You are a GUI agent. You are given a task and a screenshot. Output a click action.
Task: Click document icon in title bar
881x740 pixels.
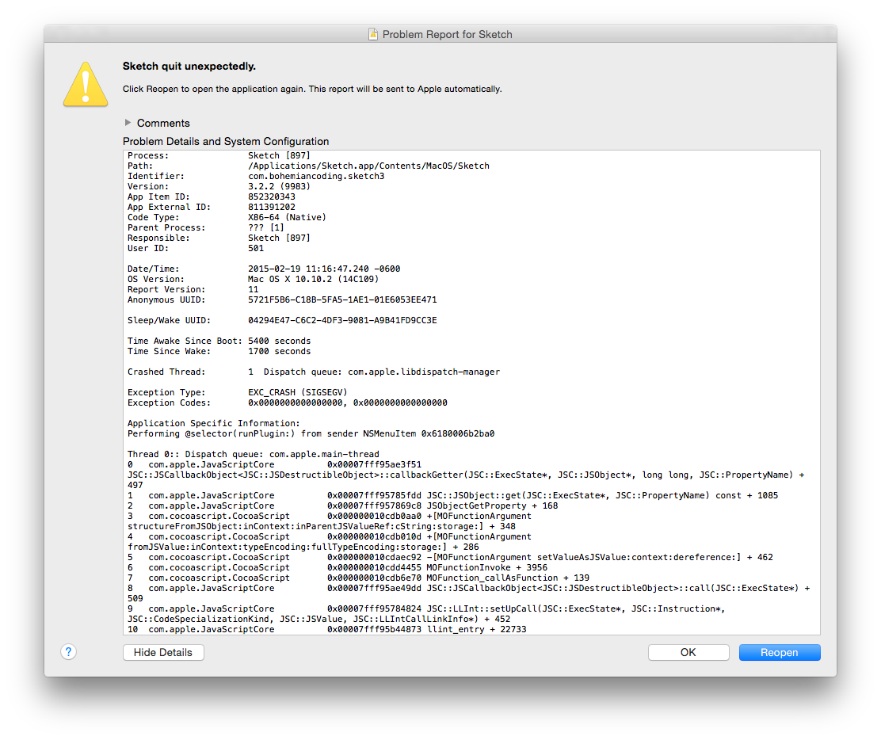(373, 34)
